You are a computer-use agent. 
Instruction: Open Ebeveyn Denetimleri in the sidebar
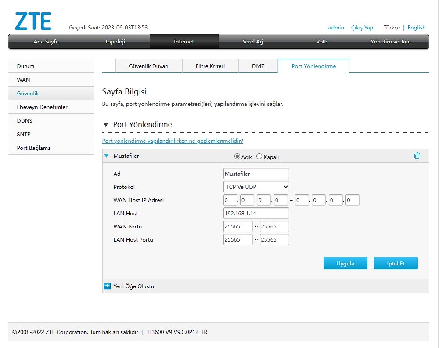click(x=51, y=107)
